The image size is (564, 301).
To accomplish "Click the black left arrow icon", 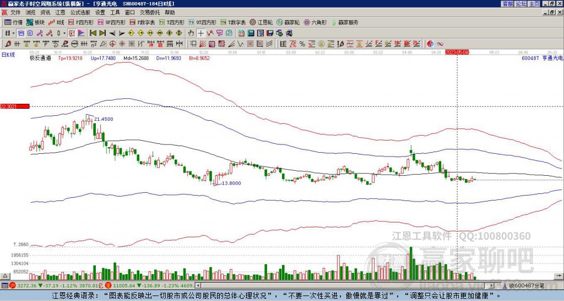I will click(112, 34).
